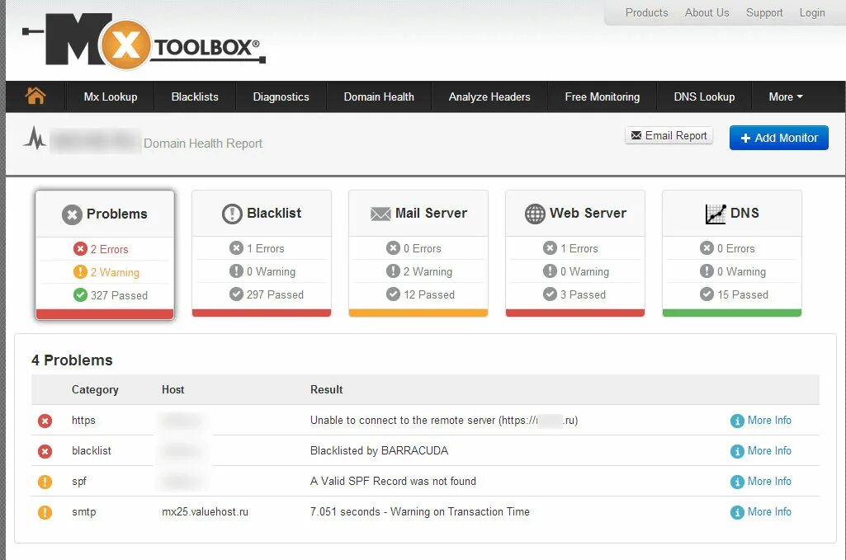
Task: Open the Free Monitoring tab
Action: point(603,96)
